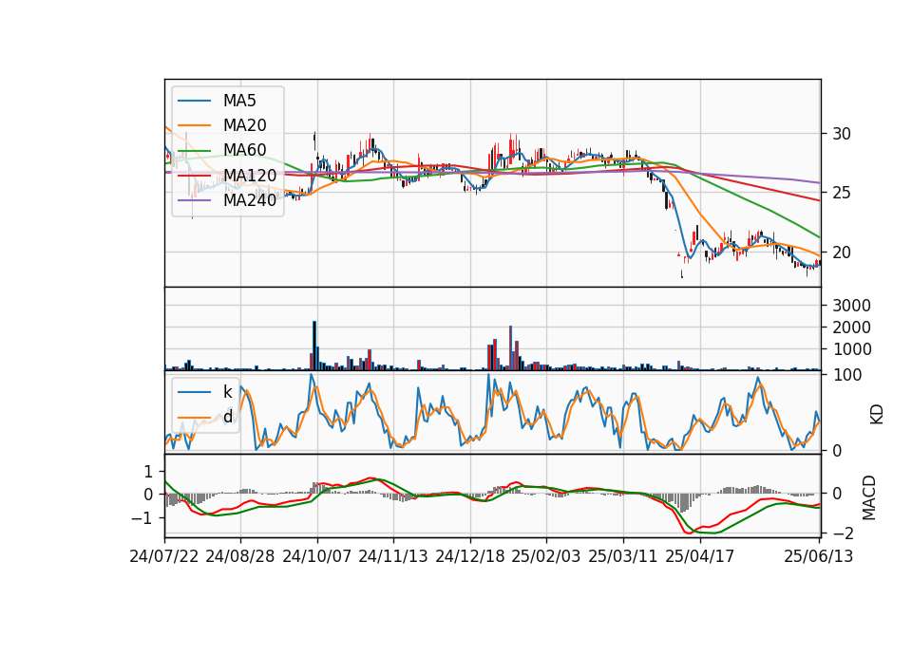Screen dimensions: 912x655
Task: Click the date label 24/07/22
Action: click(164, 556)
